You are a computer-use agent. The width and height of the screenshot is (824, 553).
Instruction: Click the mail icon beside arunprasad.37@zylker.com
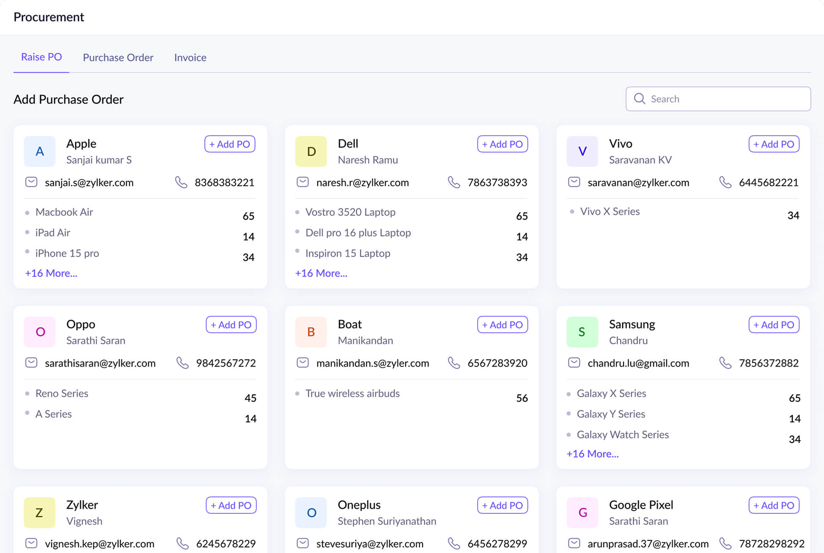click(x=574, y=543)
